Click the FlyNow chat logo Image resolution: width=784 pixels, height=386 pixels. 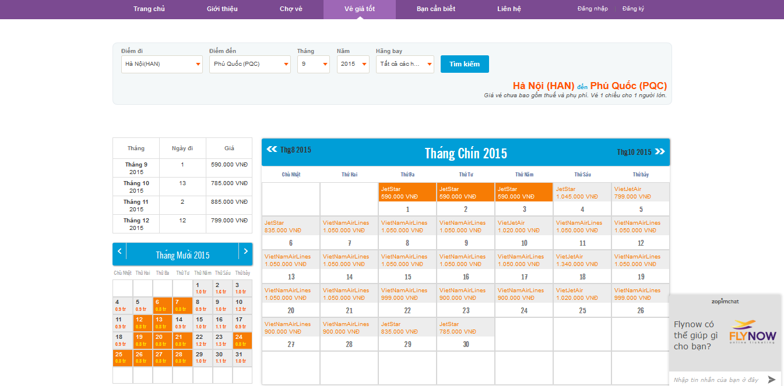coord(753,332)
